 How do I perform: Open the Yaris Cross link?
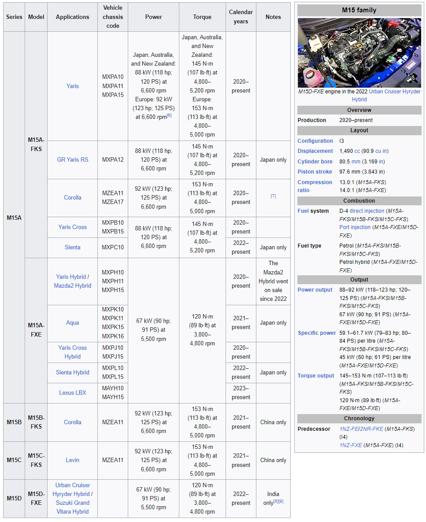click(72, 227)
